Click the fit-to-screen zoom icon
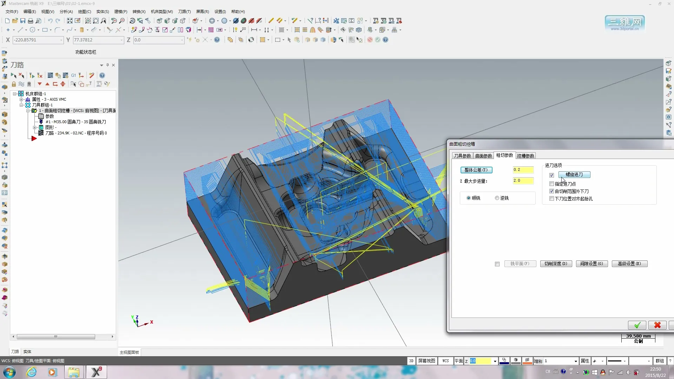 (70, 21)
